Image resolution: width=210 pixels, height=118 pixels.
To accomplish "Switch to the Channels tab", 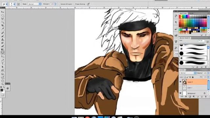I will click(197, 70).
